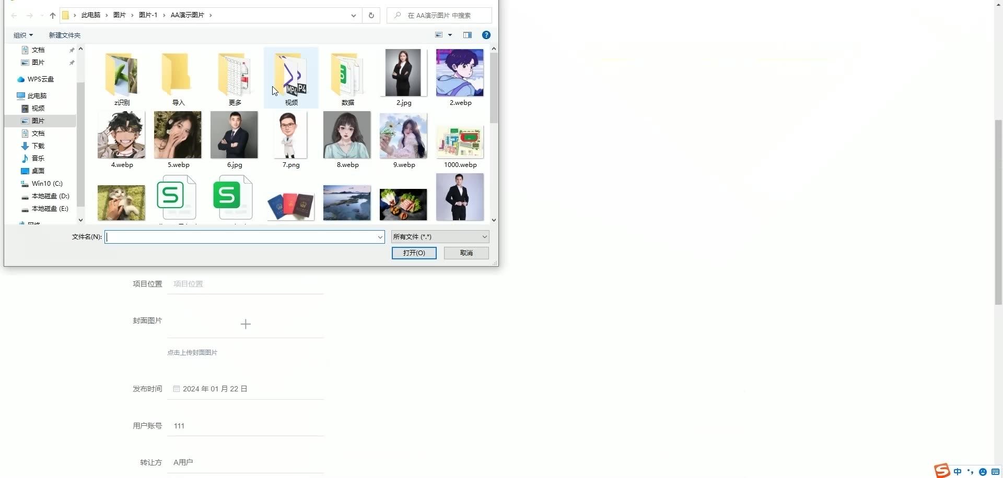
Task: Select 7.png image file
Action: pos(291,140)
